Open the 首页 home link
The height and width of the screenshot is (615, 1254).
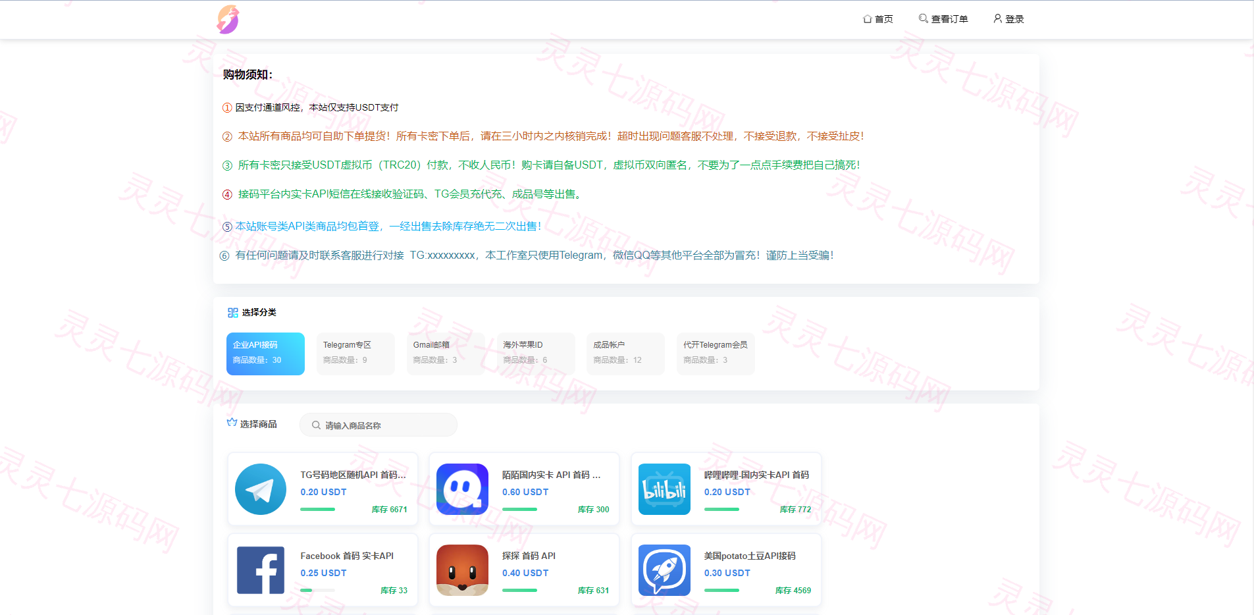click(878, 19)
